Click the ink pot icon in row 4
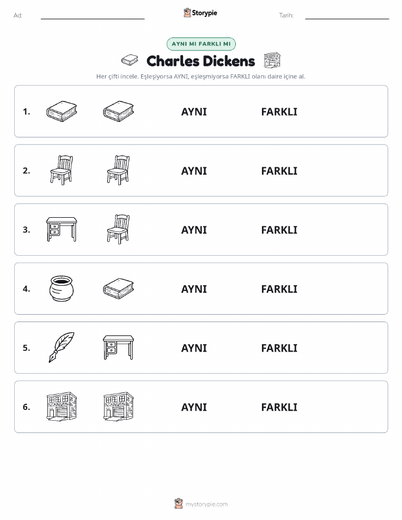402x520 pixels. pyautogui.click(x=62, y=289)
